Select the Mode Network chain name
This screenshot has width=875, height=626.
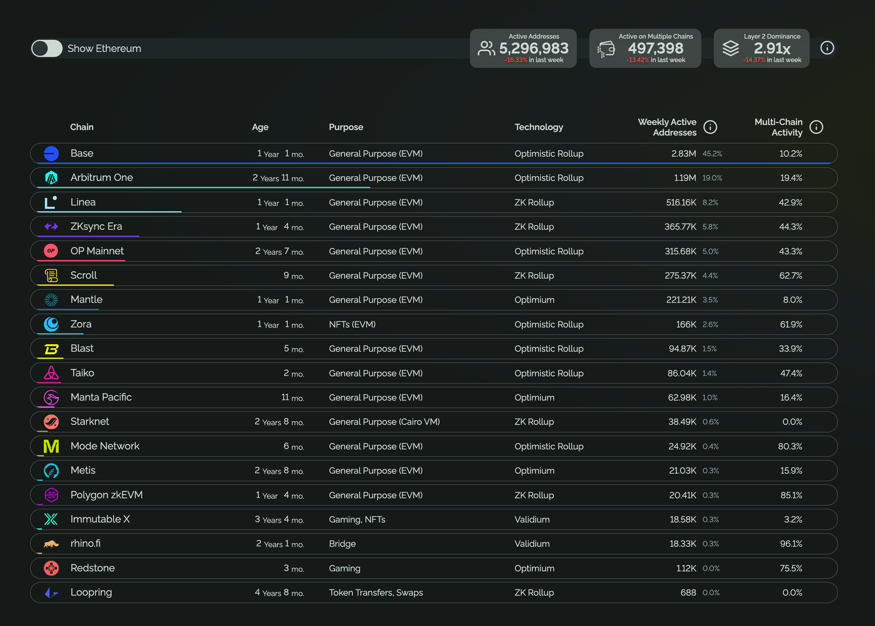coord(105,446)
